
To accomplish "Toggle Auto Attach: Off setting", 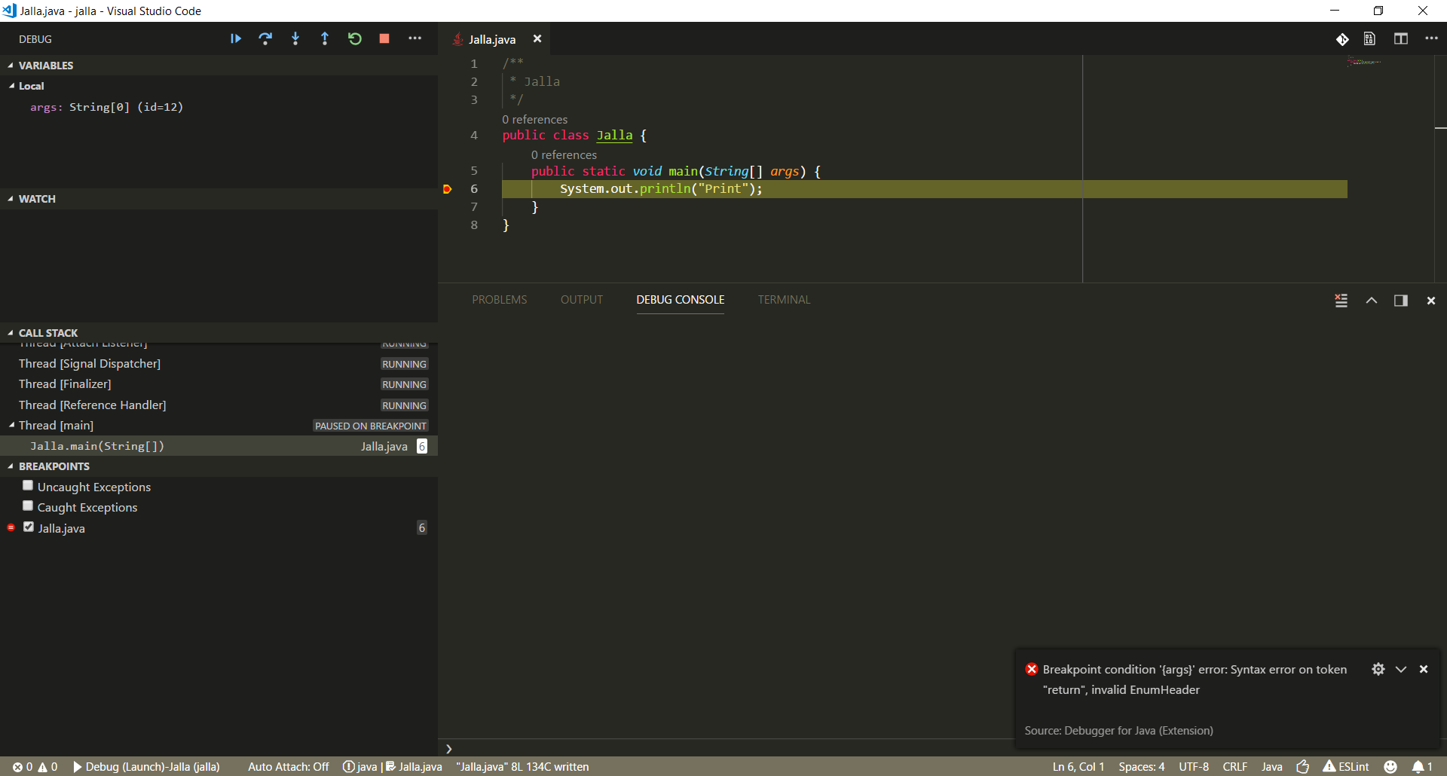I will pos(289,766).
